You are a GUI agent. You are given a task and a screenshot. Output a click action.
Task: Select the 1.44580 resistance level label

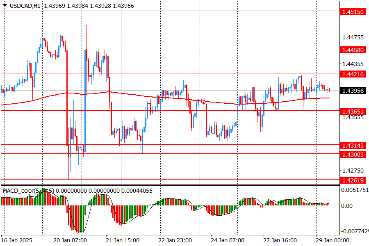(353, 50)
